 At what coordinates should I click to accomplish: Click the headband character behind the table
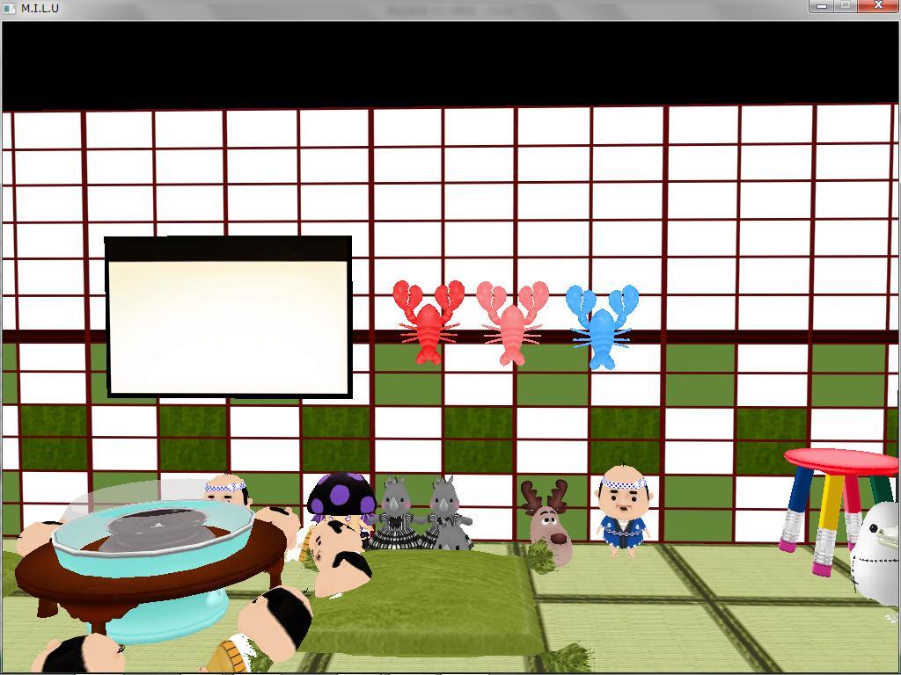coord(227,490)
